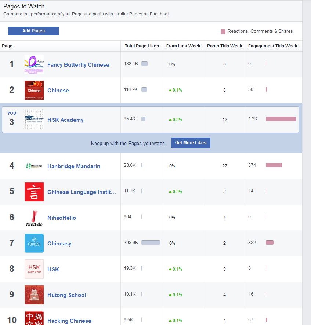Click the 67 engagement value
This screenshot has height=325, width=311.
pyautogui.click(x=251, y=320)
